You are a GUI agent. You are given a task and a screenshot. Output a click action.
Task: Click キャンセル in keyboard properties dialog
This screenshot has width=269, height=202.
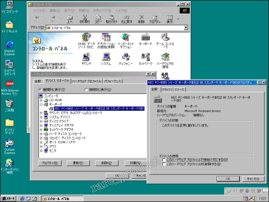(253, 179)
